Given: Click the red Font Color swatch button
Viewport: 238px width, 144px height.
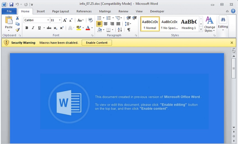Looking at the screenshot, I should tap(88, 28).
